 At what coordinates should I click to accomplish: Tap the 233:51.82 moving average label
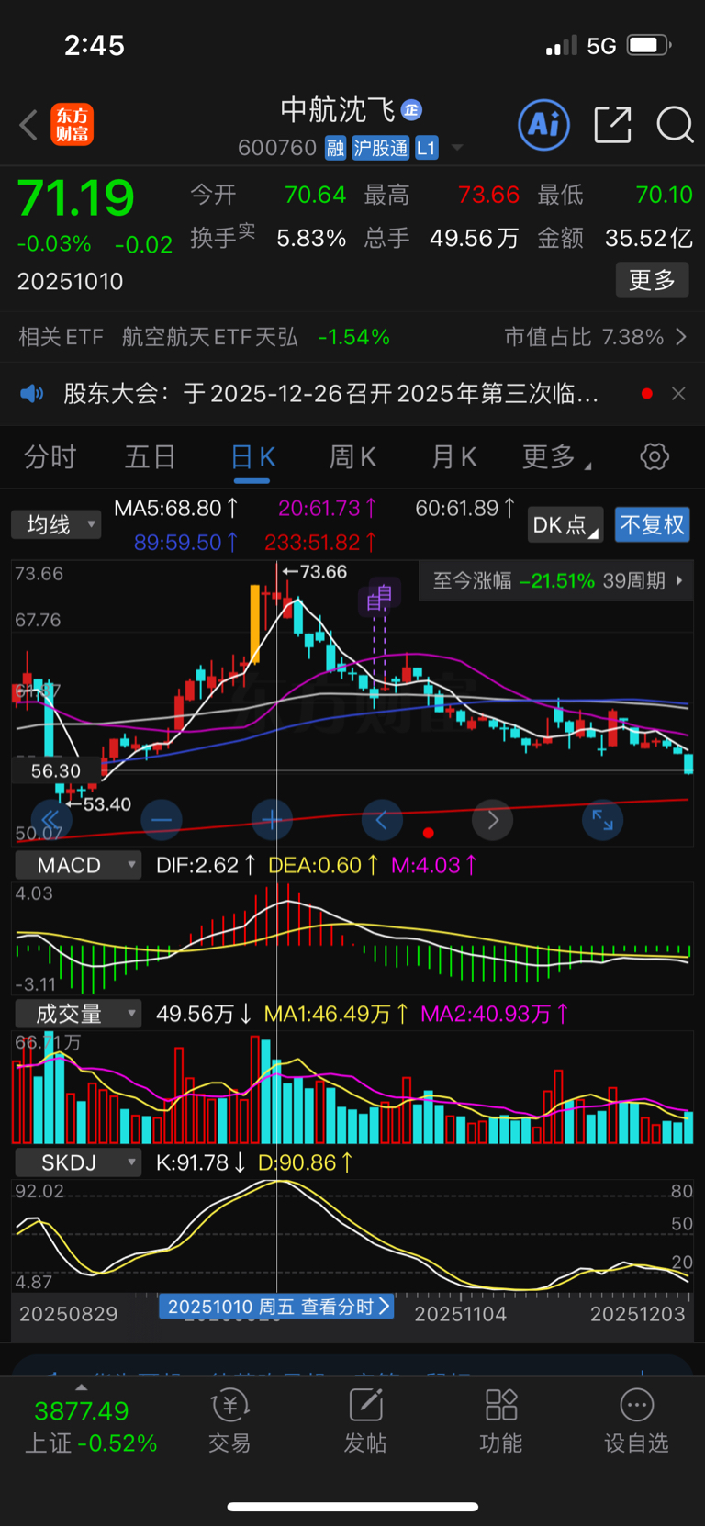(320, 543)
